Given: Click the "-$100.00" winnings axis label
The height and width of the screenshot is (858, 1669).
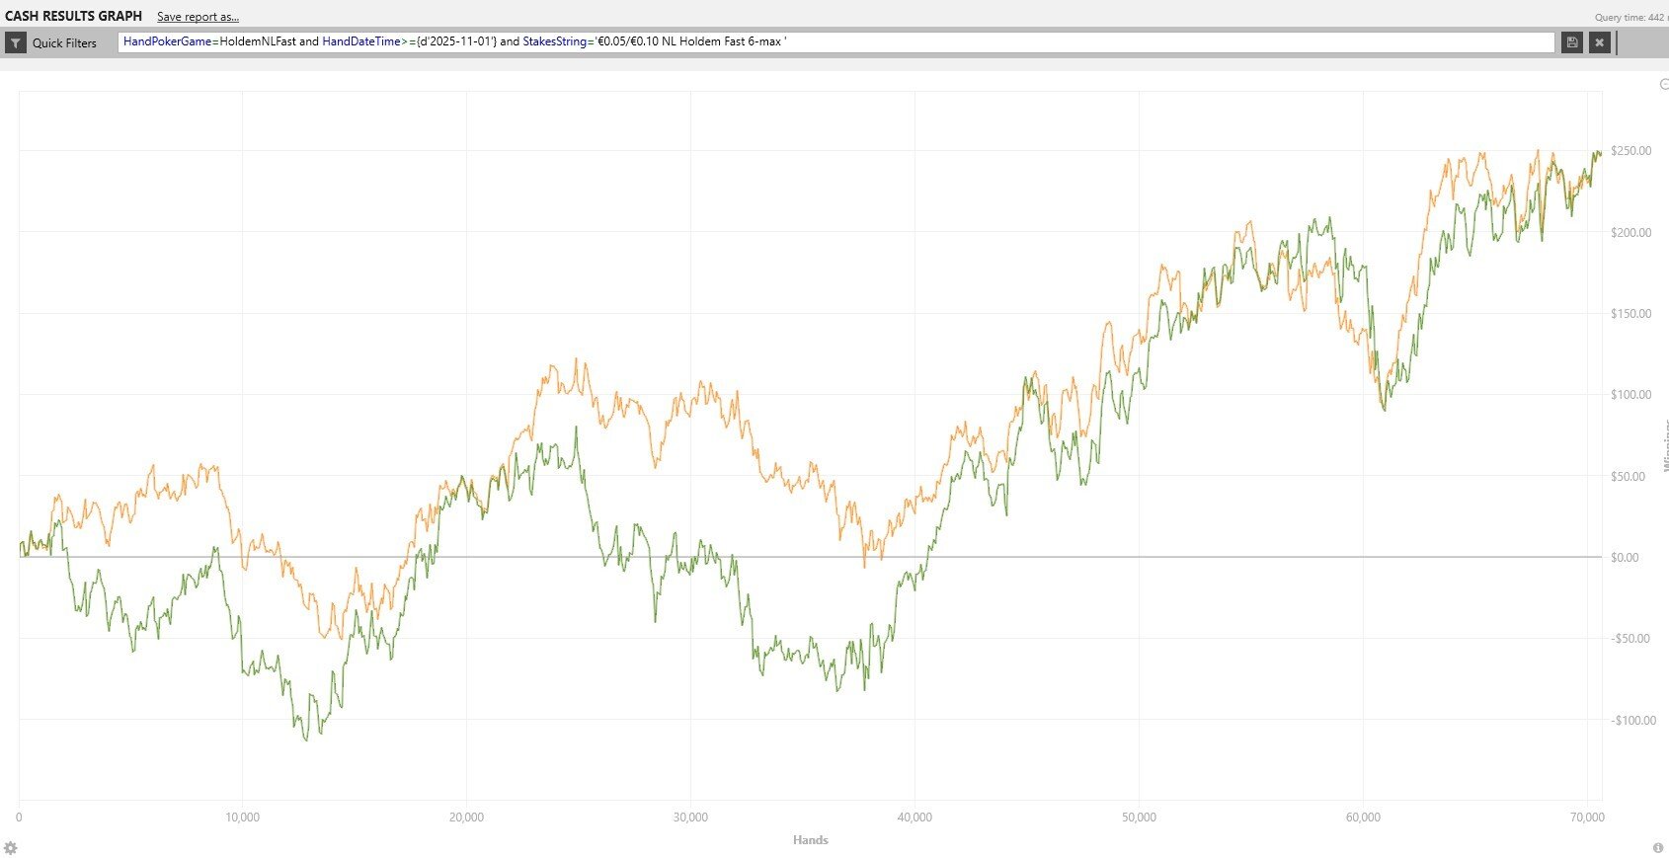Looking at the screenshot, I should (1633, 721).
